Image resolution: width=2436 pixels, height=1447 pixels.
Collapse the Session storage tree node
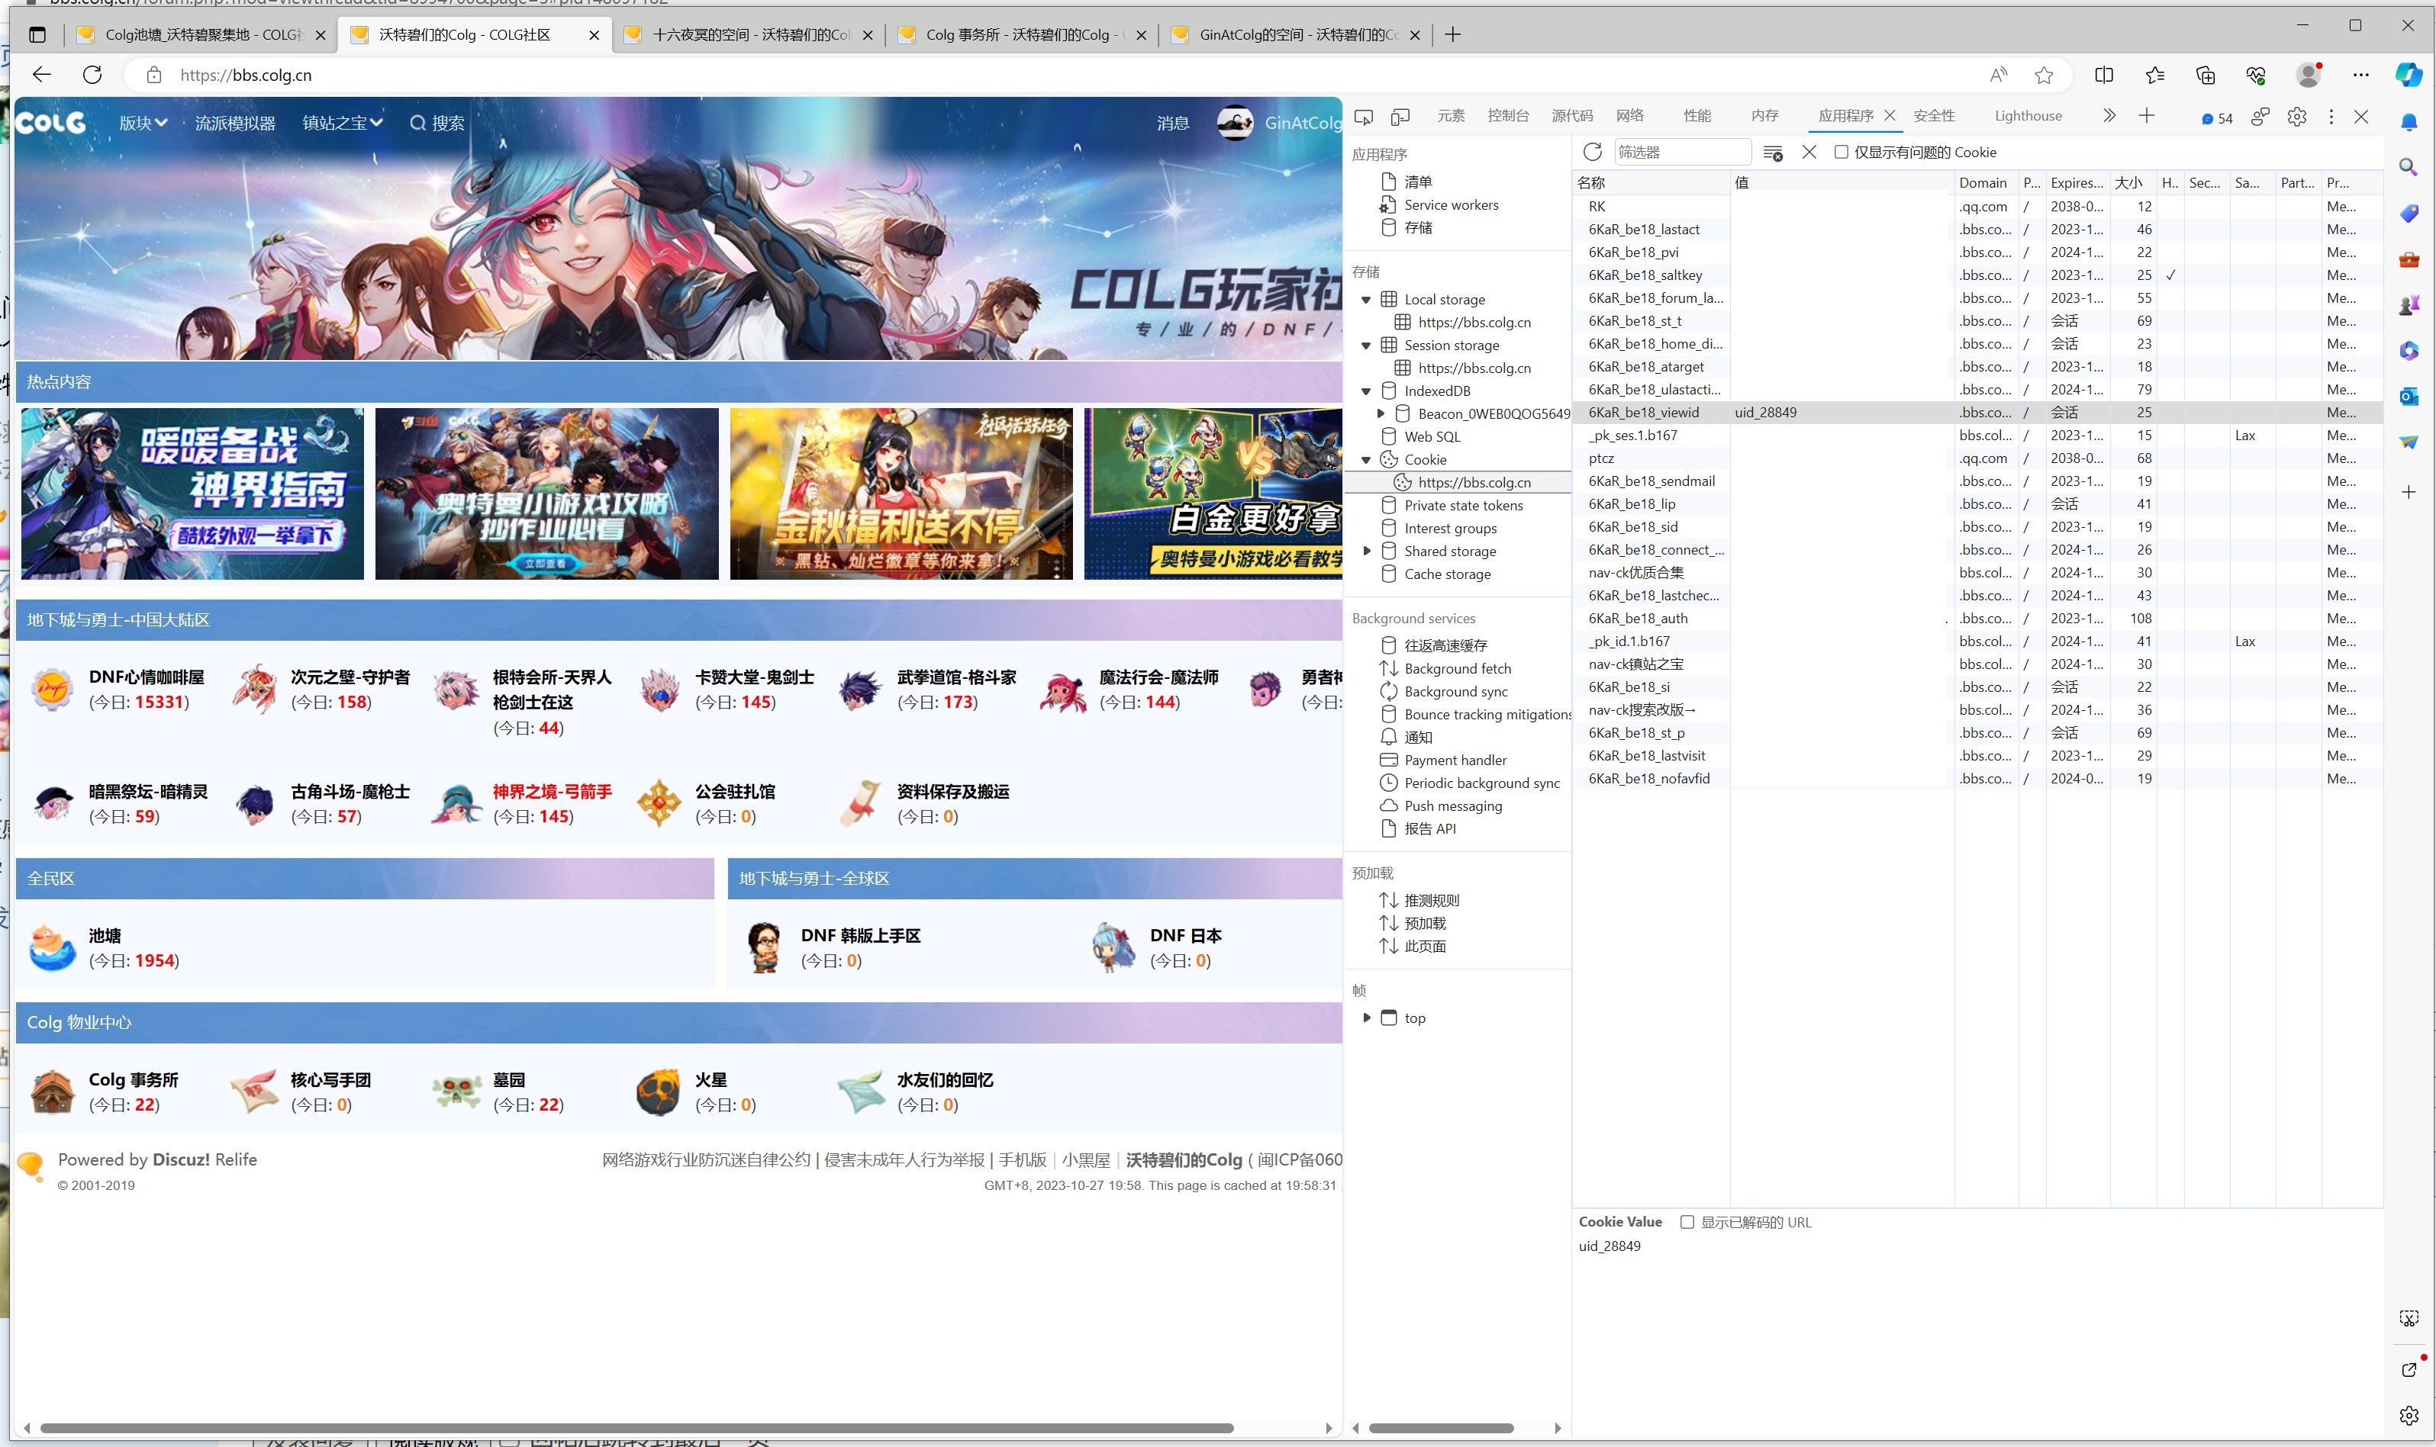tap(1366, 346)
